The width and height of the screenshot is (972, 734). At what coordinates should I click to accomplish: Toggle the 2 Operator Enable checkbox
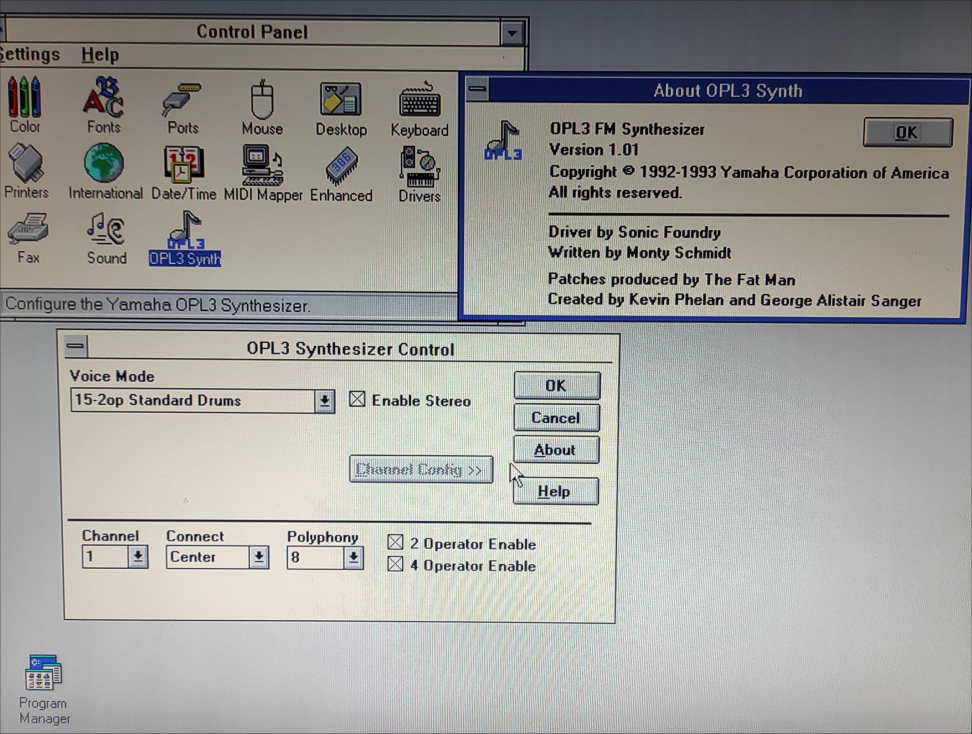tap(395, 542)
